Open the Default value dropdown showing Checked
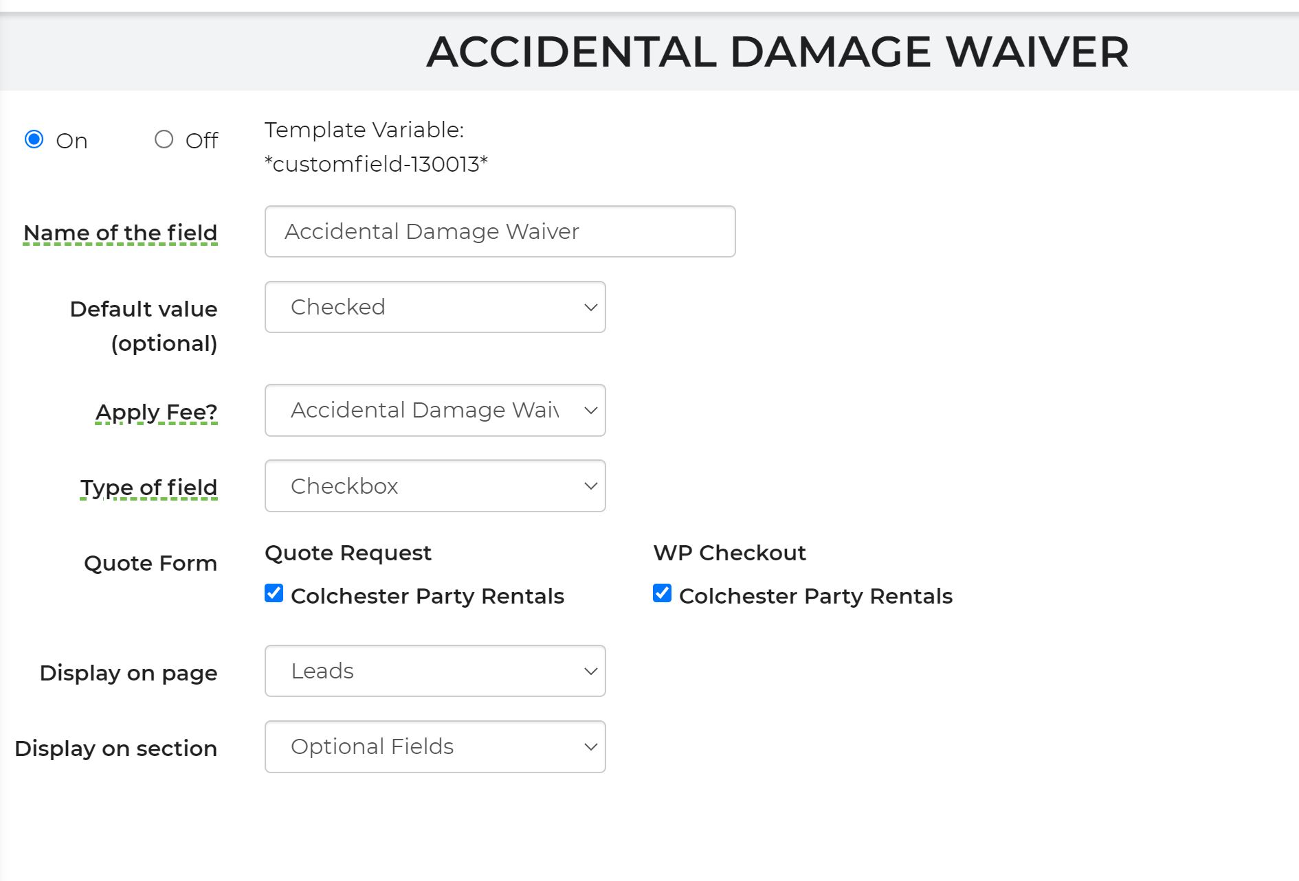Viewport: 1299px width, 881px height. pos(435,307)
